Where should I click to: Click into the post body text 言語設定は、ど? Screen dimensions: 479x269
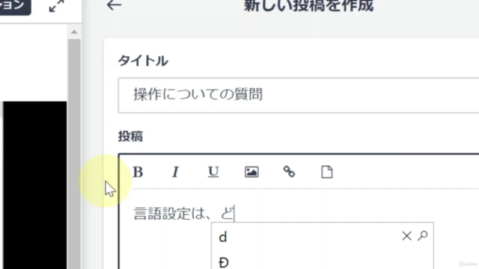[x=184, y=214]
